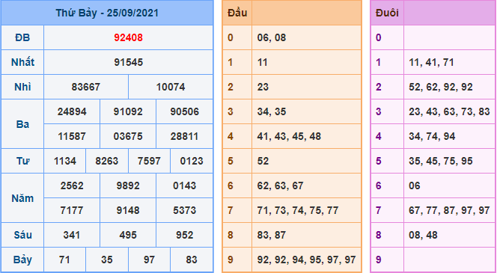Select the 'Sáu' row label

point(22,236)
